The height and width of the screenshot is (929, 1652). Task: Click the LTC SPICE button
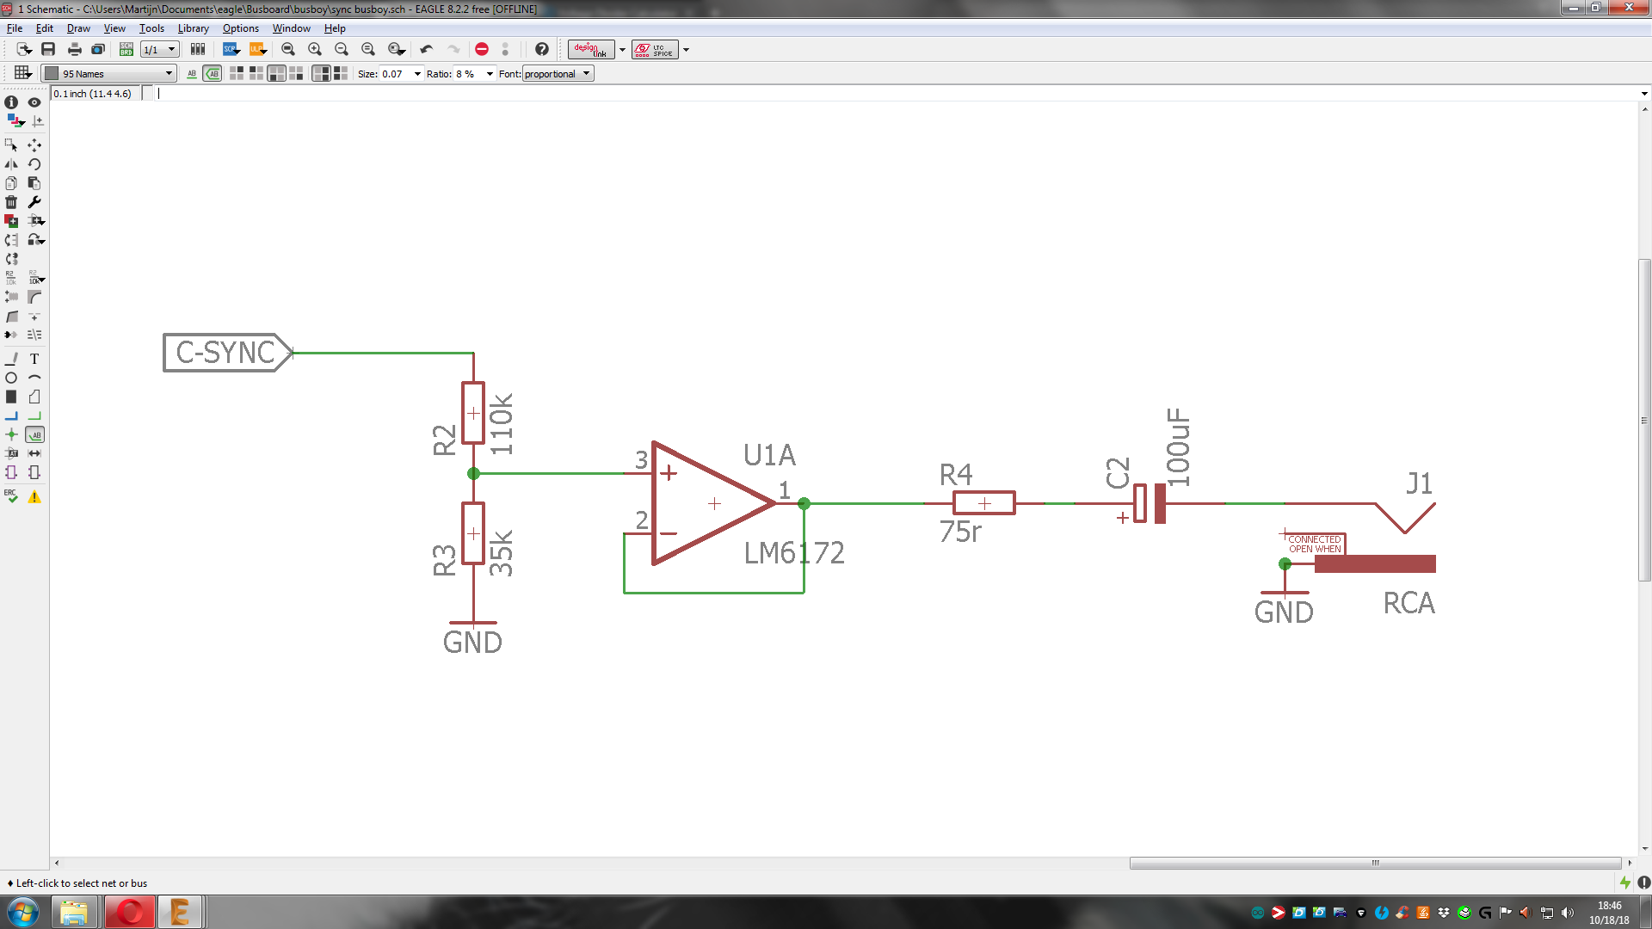pos(655,49)
